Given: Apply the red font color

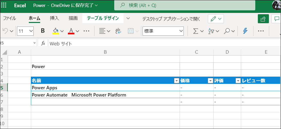Looking at the screenshot, I should 71,31.
